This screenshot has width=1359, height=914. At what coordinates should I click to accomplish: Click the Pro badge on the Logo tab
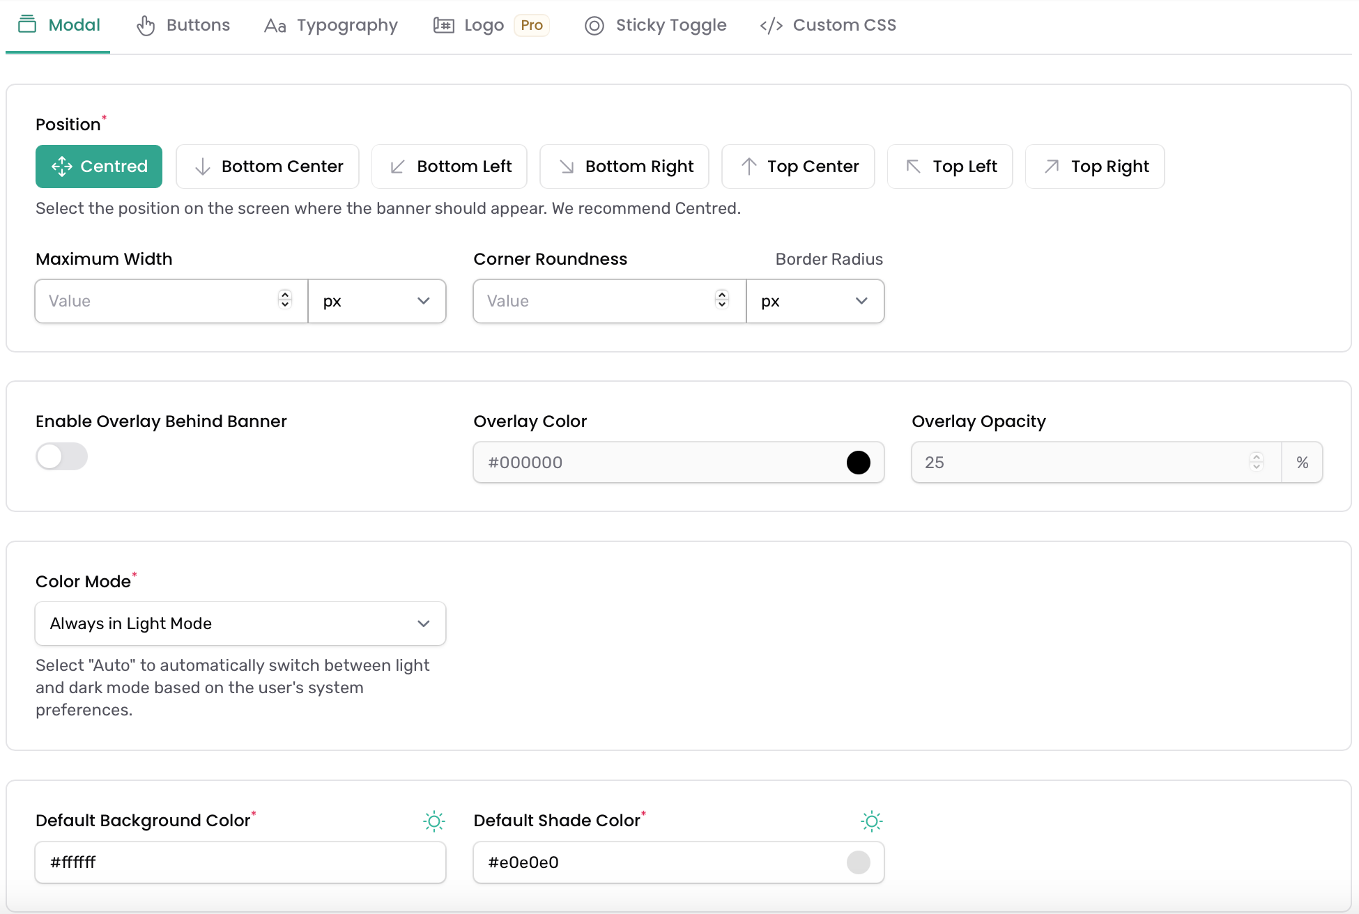[532, 25]
